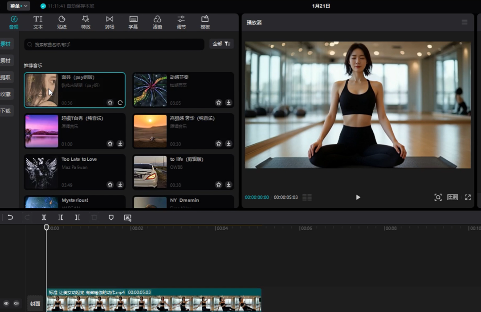The height and width of the screenshot is (312, 481).
Task: Click the current timecode 00:00:00:00
Action: [257, 197]
